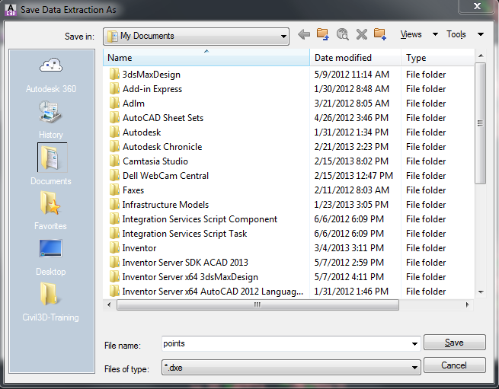Viewport: 499px width, 389px height.
Task: Close the Save Data Extraction As dialog
Action: point(477,6)
